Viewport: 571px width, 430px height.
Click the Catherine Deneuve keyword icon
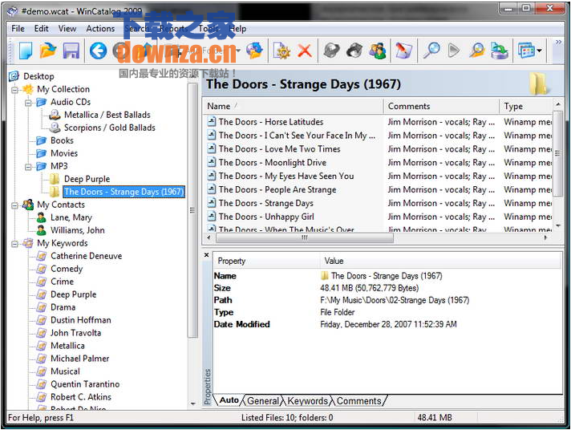(x=42, y=256)
